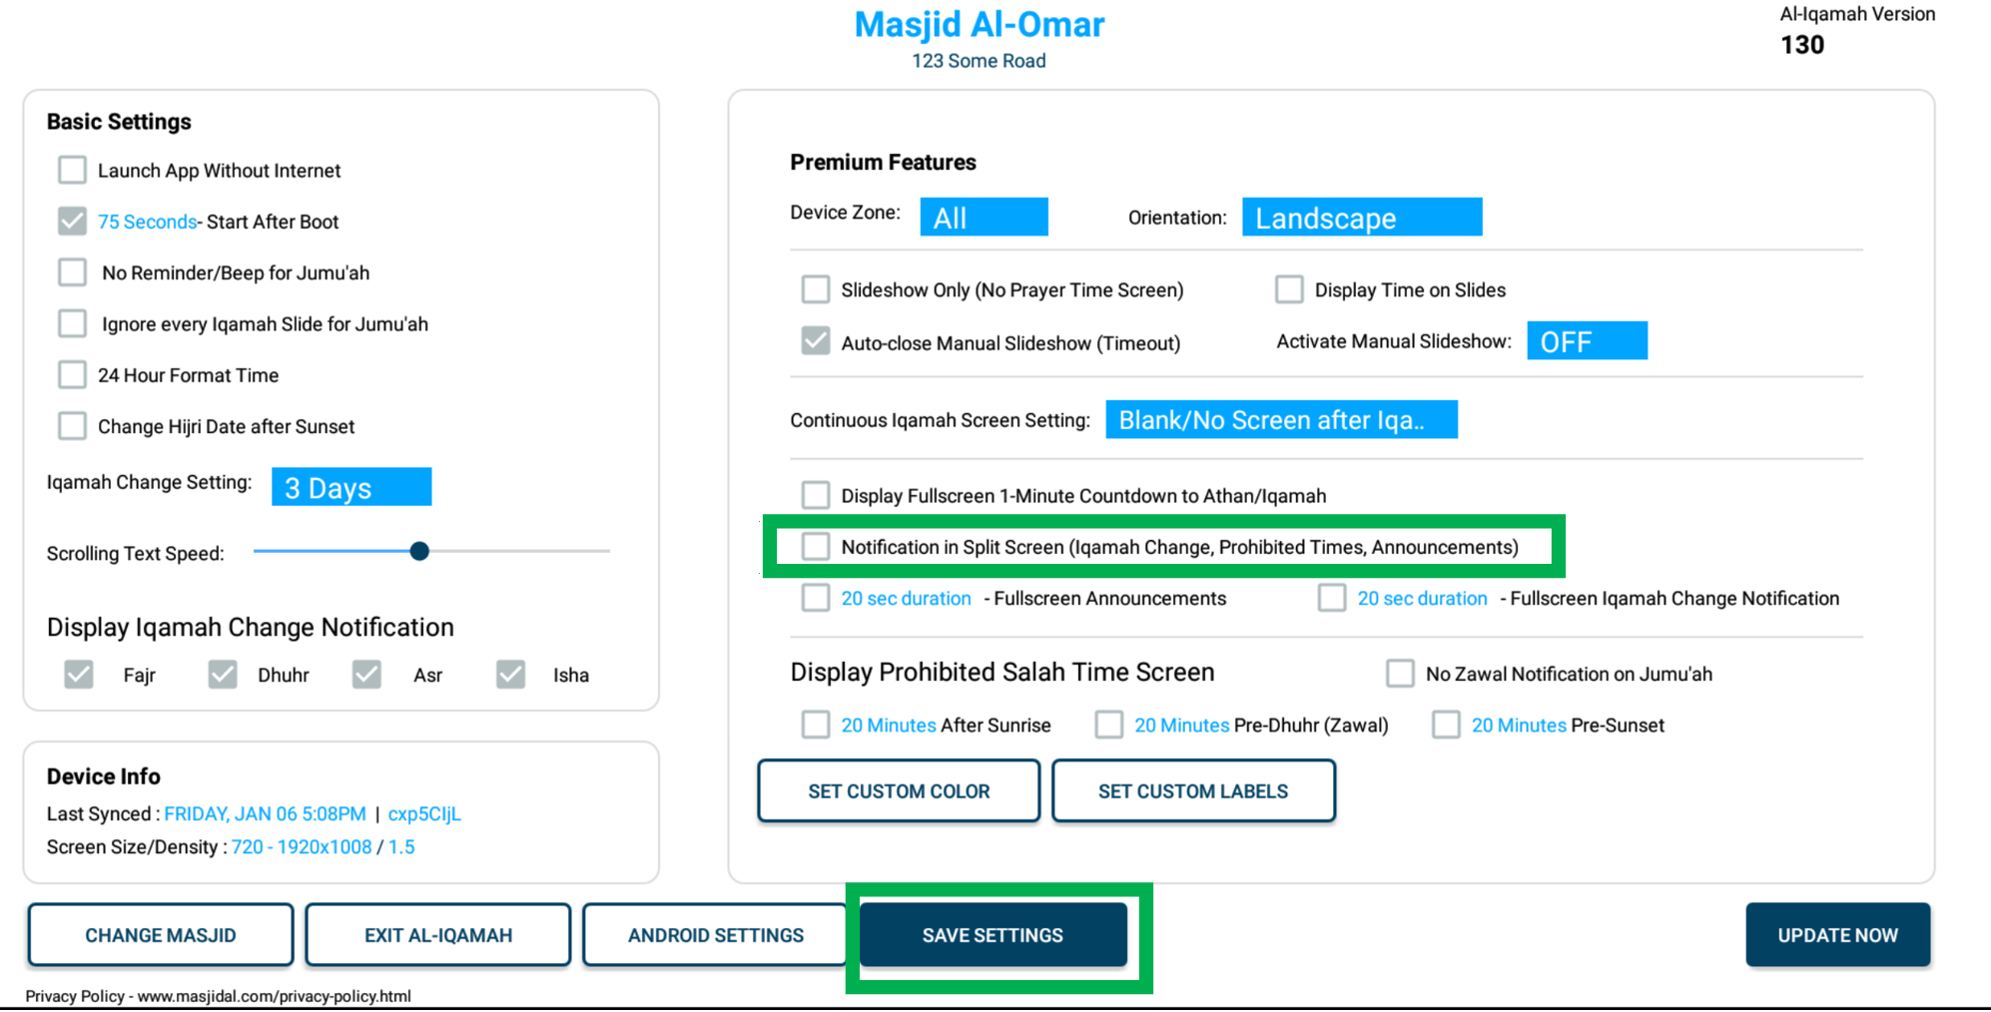Enable Fullscreen Iqamah Change Notification checkbox
This screenshot has height=1012, width=1991.
(1332, 598)
